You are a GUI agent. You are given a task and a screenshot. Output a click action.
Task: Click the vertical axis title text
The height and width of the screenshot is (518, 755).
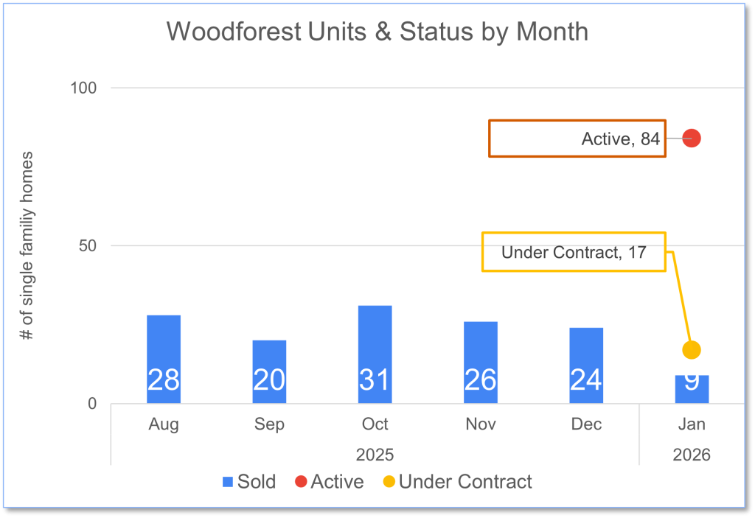point(28,245)
